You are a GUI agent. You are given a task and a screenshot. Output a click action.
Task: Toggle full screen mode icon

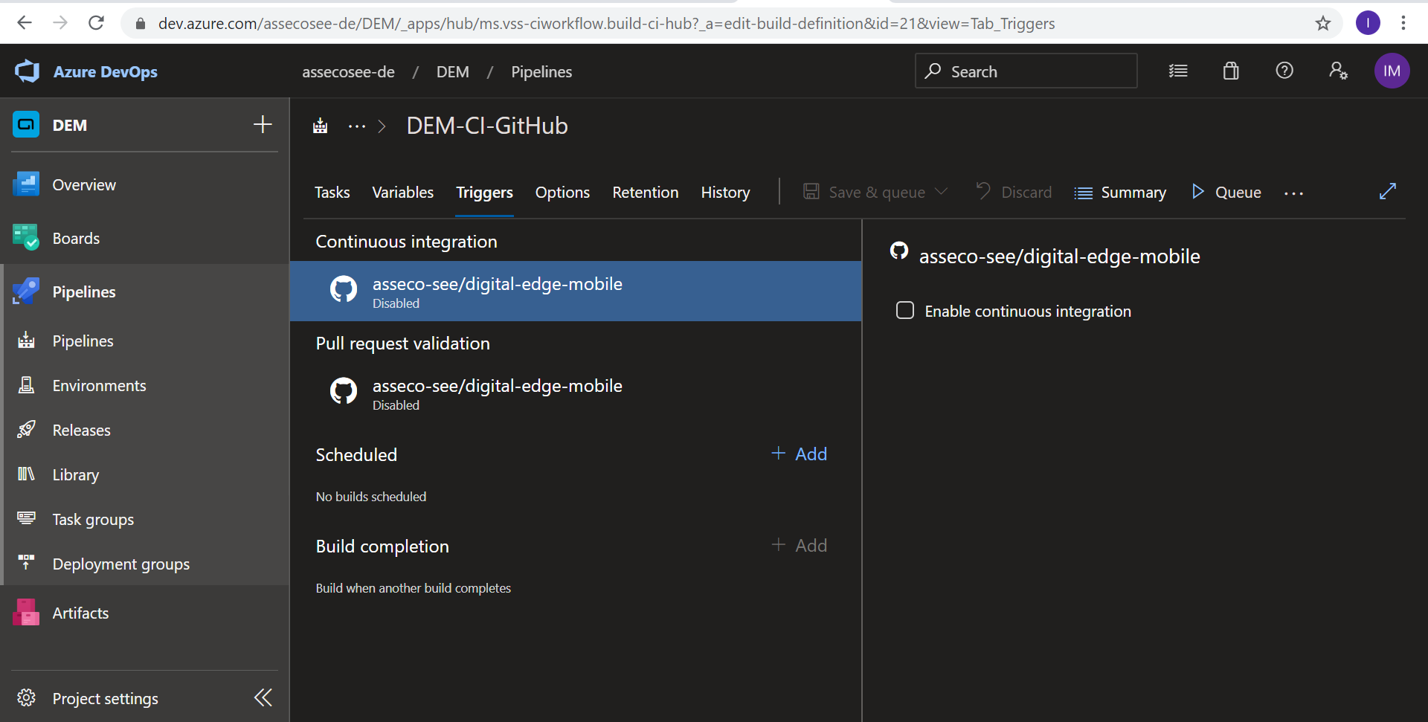coord(1388,191)
